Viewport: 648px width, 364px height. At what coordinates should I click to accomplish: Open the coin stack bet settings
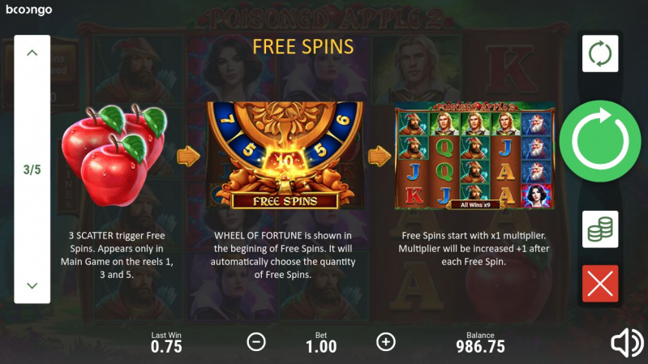coord(600,229)
